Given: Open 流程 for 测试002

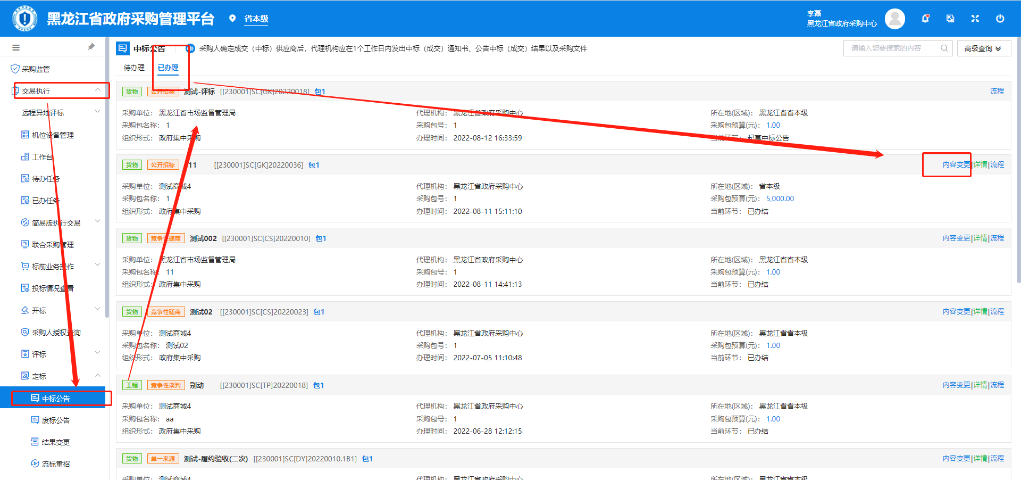Looking at the screenshot, I should coord(997,238).
